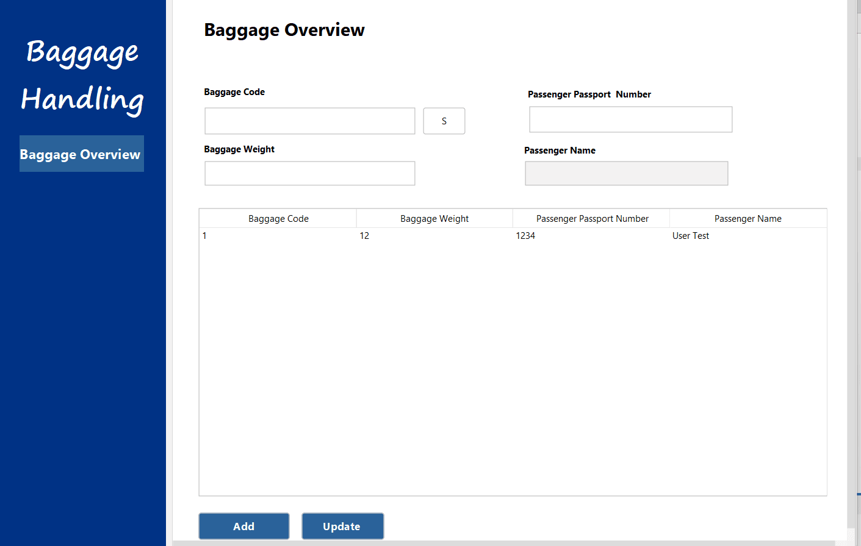This screenshot has width=861, height=546.
Task: Click the Passenger Passport Number column header
Action: [x=591, y=218]
